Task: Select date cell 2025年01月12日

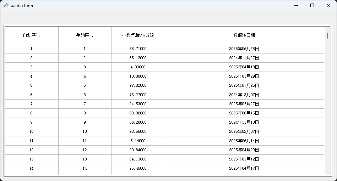Action: click(x=244, y=159)
